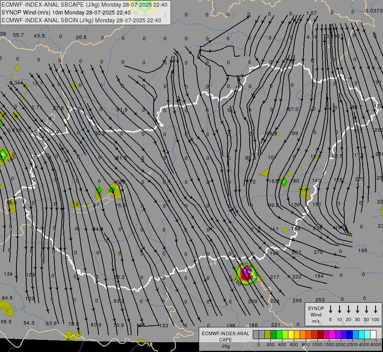Viewport: 383px width, 352px height.
Task: Click the map value '133'
Action: (164, 325)
